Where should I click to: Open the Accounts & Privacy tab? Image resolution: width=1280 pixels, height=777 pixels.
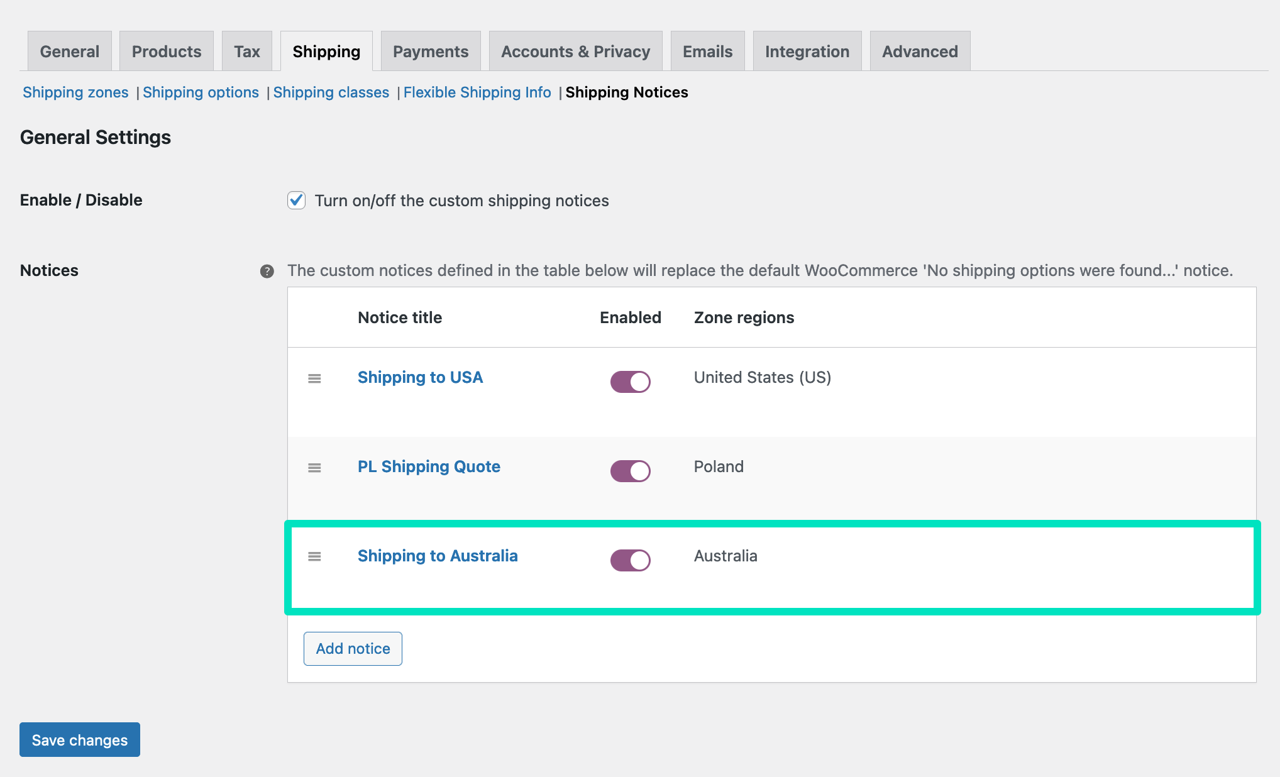tap(575, 52)
